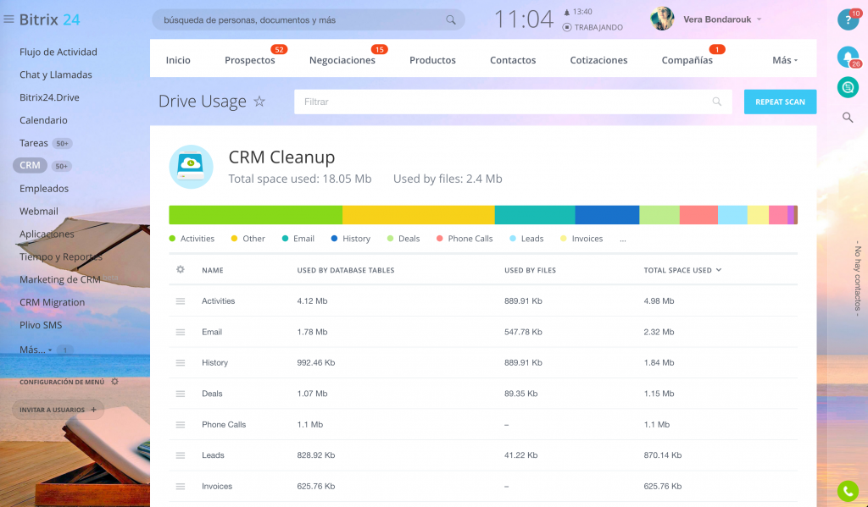This screenshot has width=868, height=507.
Task: Open Marketing de CRM in sidebar
Action: pos(60,280)
